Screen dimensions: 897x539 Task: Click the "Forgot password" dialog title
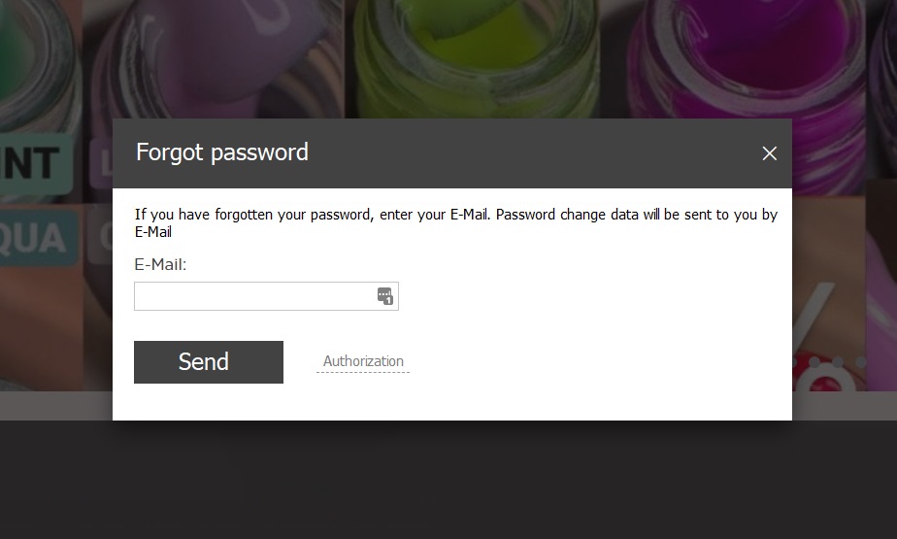[x=222, y=152]
